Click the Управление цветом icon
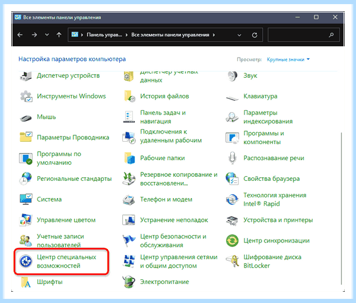356x303 pixels. point(26,220)
